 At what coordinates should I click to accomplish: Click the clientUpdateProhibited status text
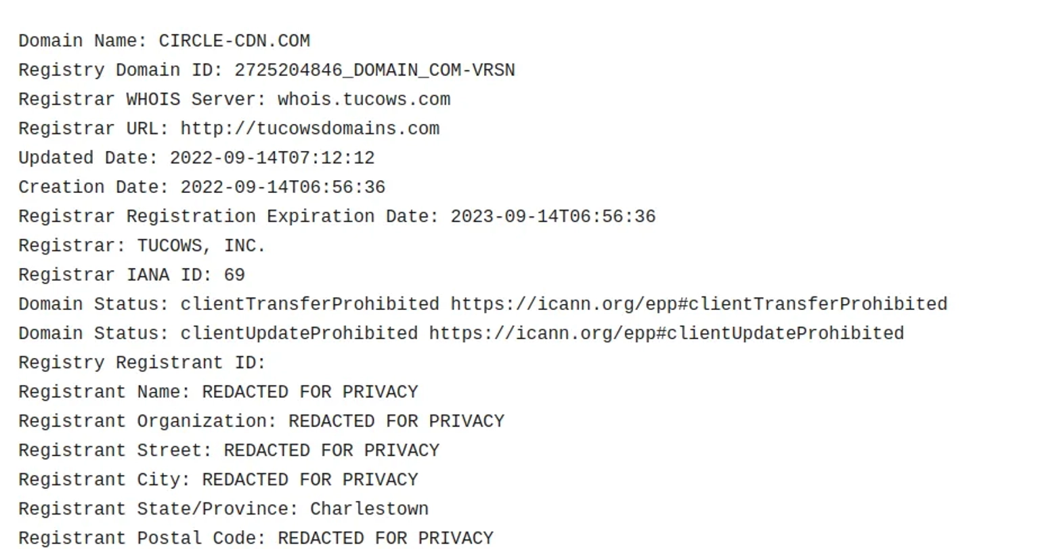pos(299,334)
